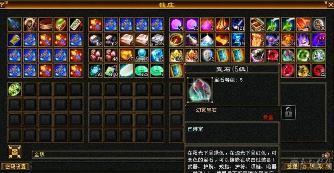
Task: Pick the lone green jewel in the lower grid
Action: tap(15, 89)
